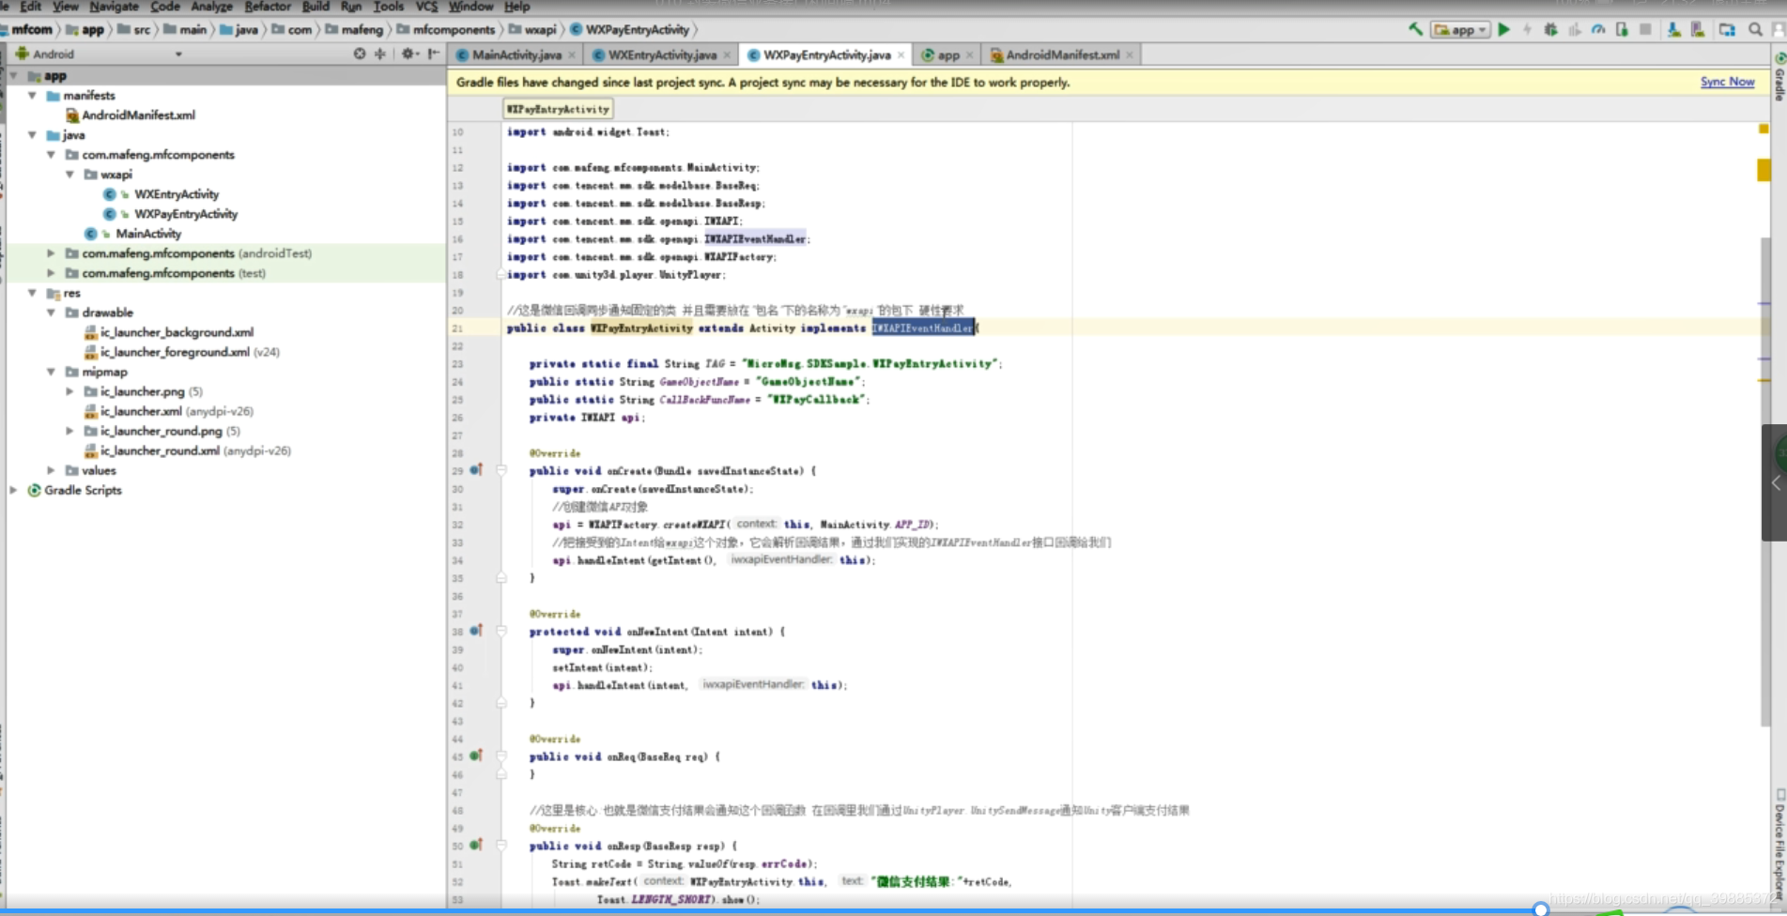Click the Search Everywhere magnifier icon
1787x916 pixels.
click(1755, 30)
